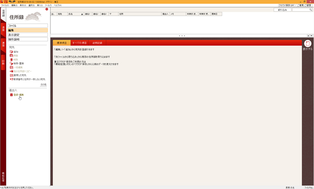Expand the 表示設定 section
314x189 pixels.
point(27,35)
